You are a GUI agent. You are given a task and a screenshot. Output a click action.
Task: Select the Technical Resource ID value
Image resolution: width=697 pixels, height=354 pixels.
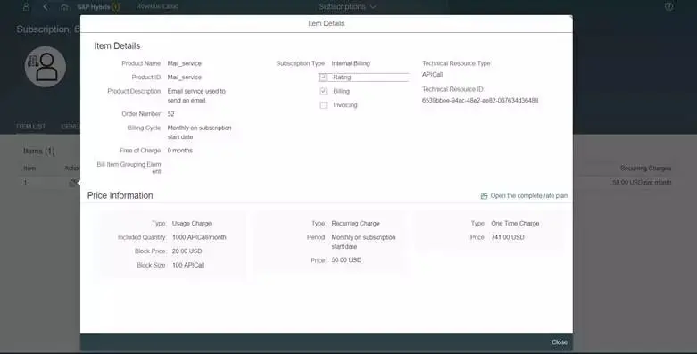pos(480,101)
